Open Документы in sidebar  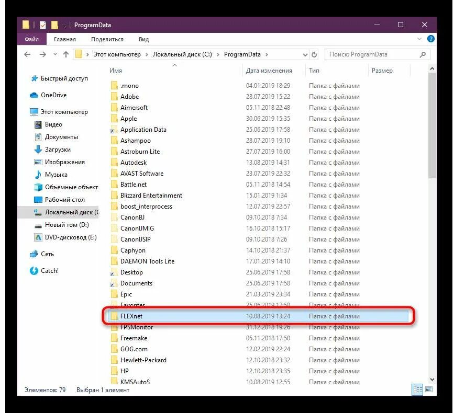coord(61,137)
